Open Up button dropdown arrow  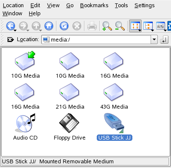(40, 31)
